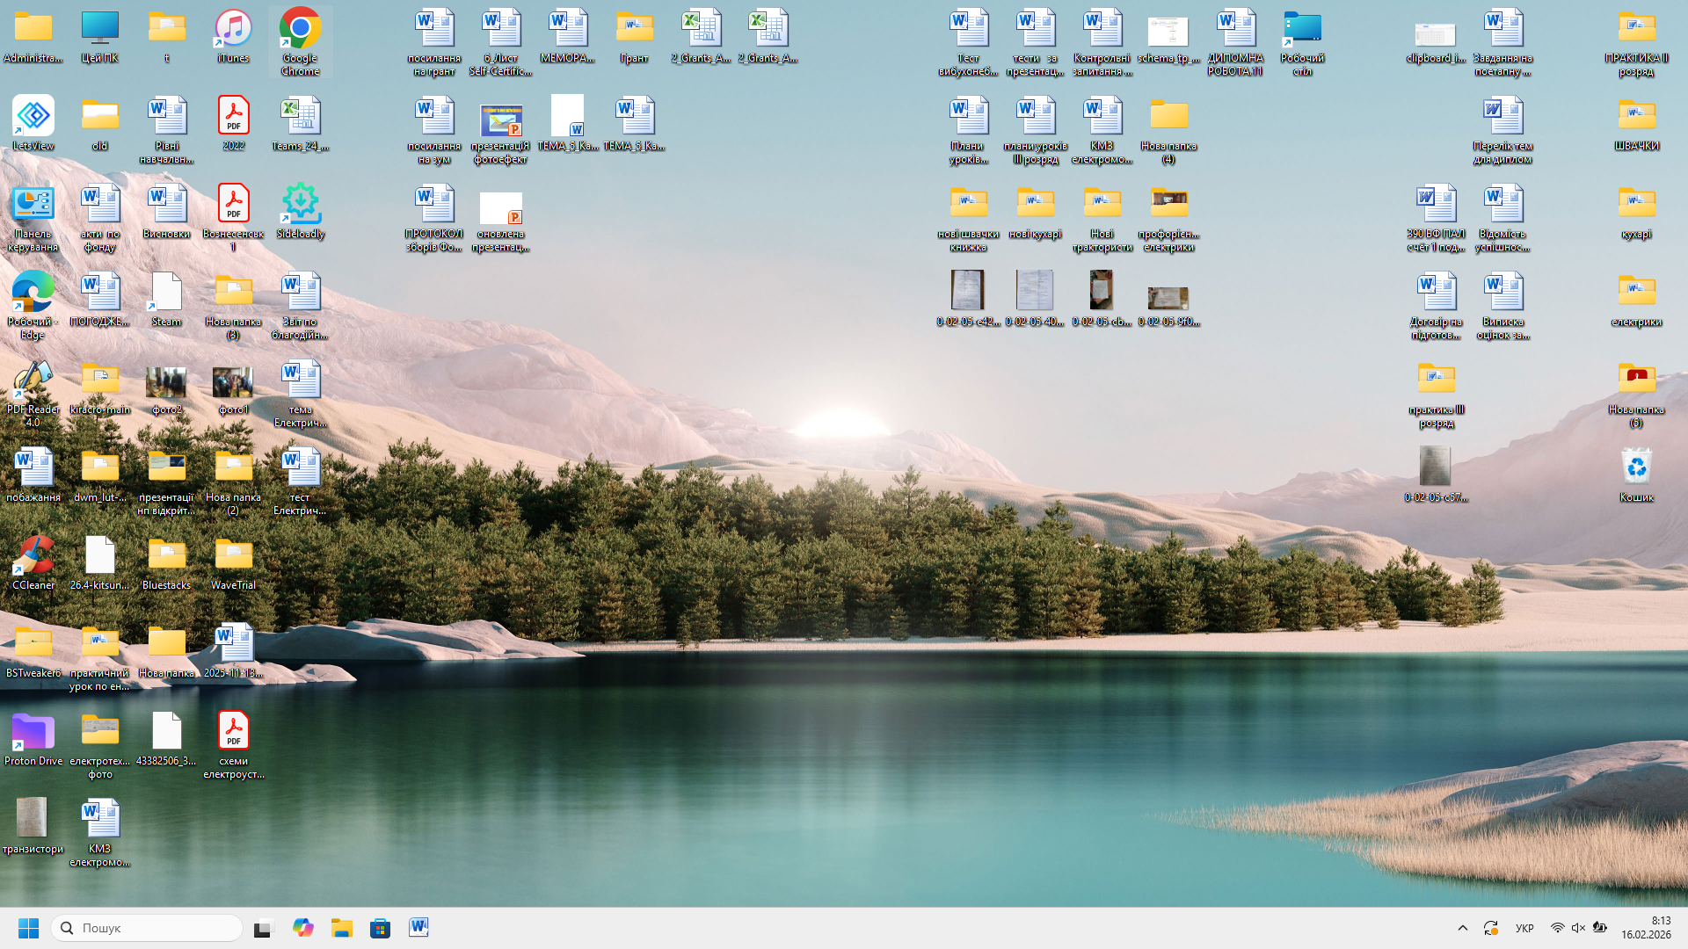The image size is (1688, 949).
Task: Toggle the muted volume tray icon
Action: pos(1578,928)
